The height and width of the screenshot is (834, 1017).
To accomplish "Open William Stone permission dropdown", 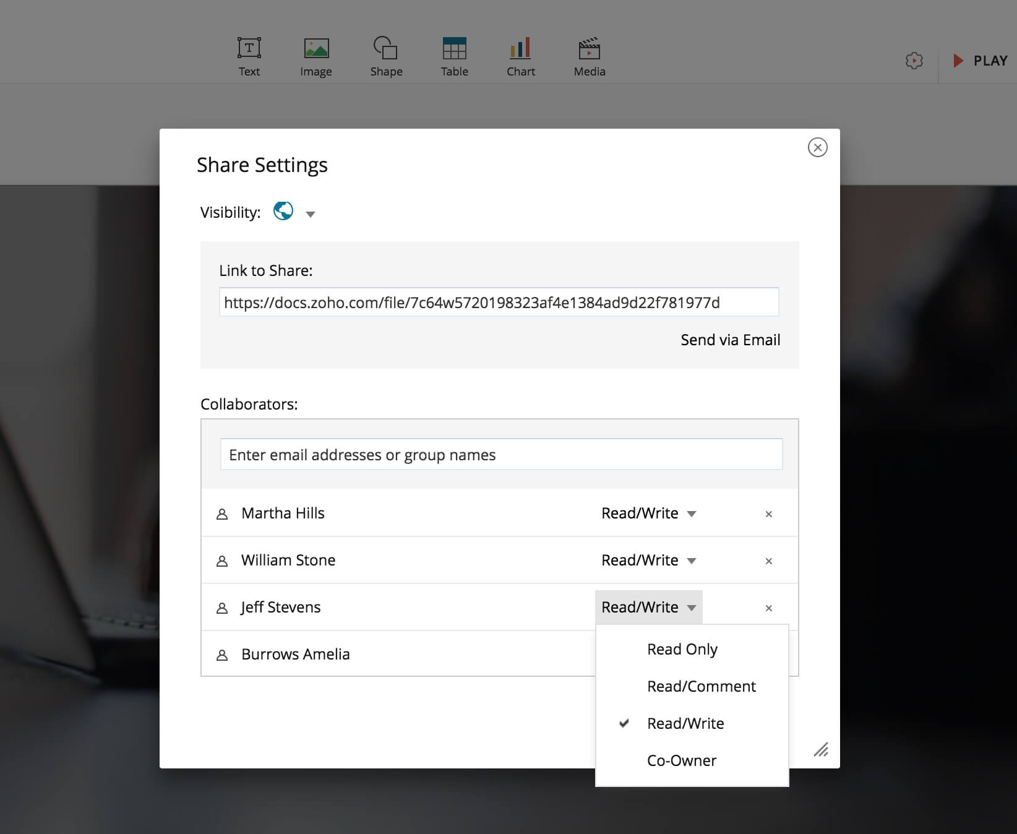I will pos(648,560).
